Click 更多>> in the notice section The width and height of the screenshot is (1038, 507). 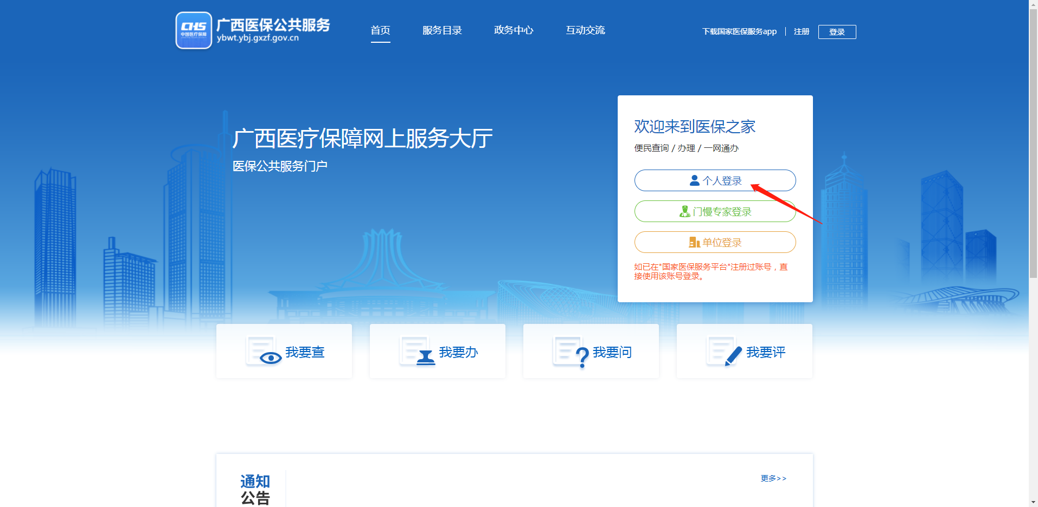[x=773, y=478]
